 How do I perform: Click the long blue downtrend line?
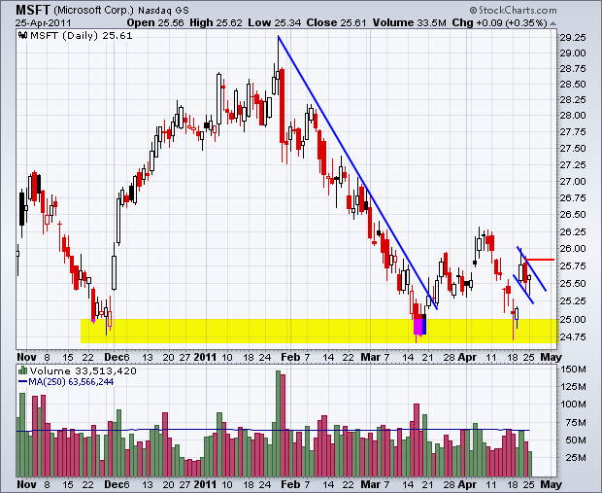pyautogui.click(x=357, y=173)
